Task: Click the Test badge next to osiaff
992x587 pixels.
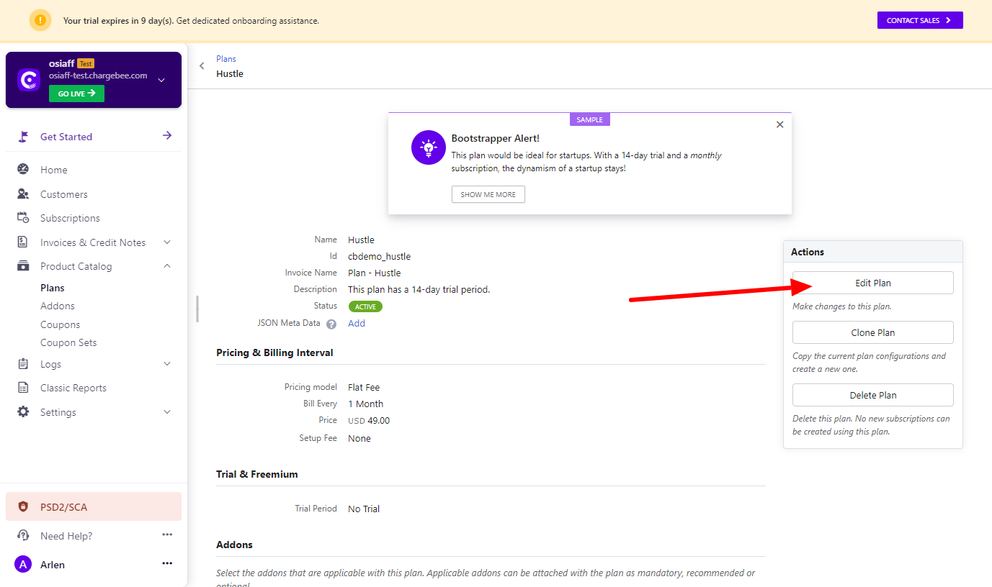Action: 86,63
